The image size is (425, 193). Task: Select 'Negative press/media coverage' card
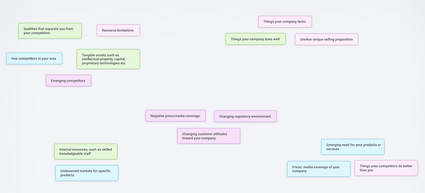pos(175,116)
